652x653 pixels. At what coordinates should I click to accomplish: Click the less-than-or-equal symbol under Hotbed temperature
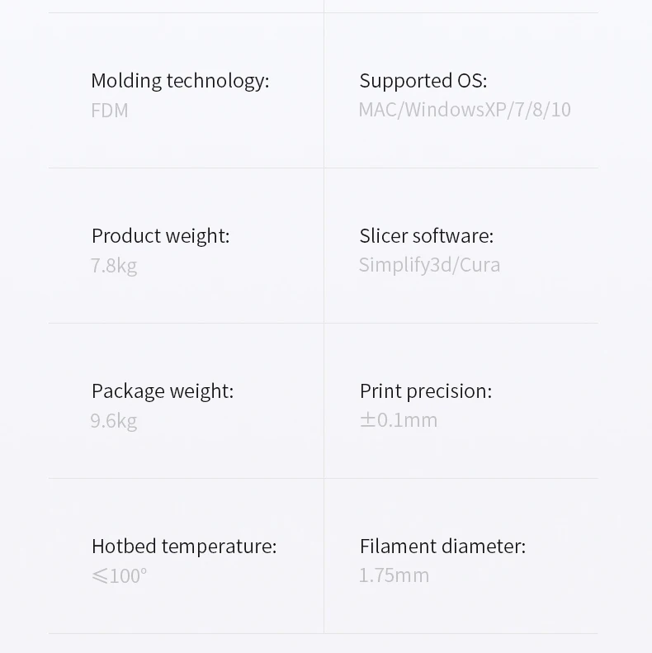(x=100, y=576)
